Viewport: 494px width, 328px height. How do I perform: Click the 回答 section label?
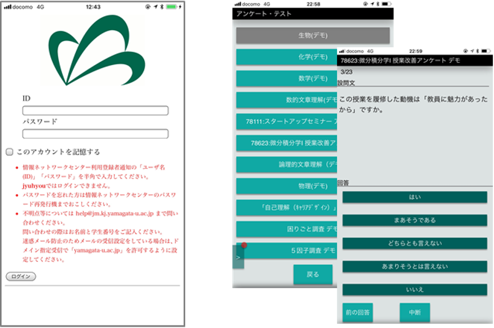tap(343, 183)
